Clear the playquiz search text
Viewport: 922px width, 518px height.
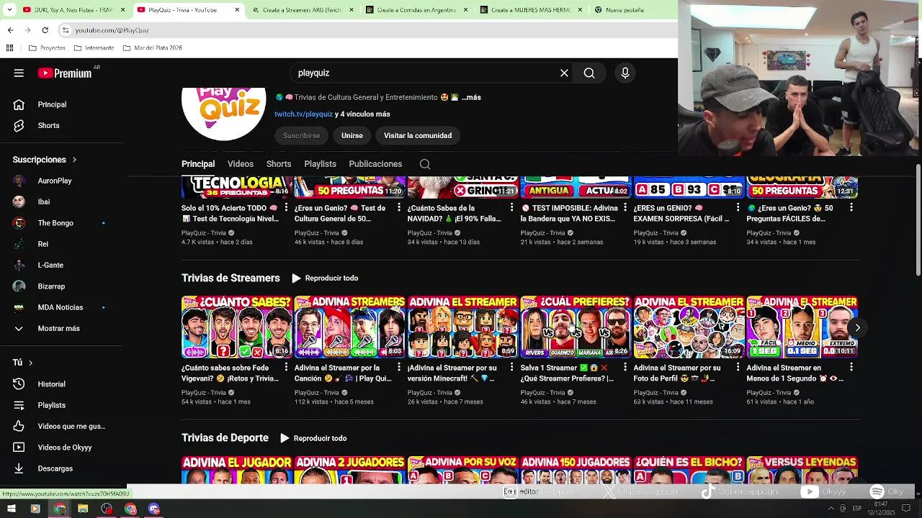coord(564,73)
